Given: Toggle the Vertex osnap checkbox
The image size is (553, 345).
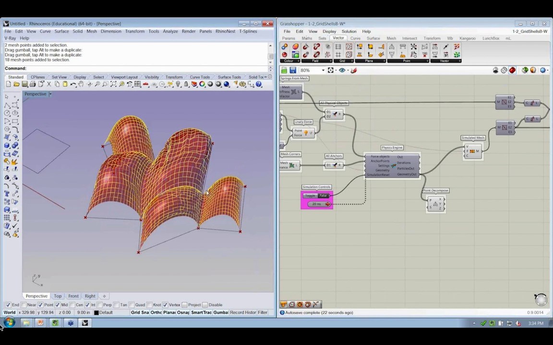Looking at the screenshot, I should [165, 305].
